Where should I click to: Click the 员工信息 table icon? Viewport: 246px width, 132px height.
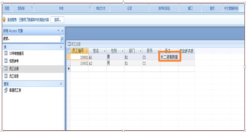pos(6,76)
